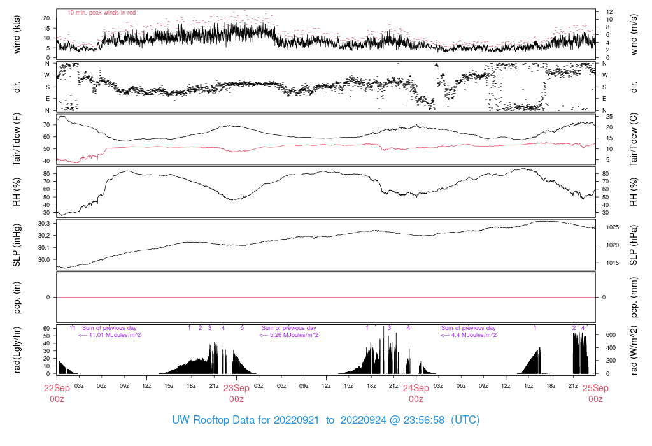The height and width of the screenshot is (446, 652).
Task: Click the 1020 tick on hPa axis
Action: pos(613,245)
